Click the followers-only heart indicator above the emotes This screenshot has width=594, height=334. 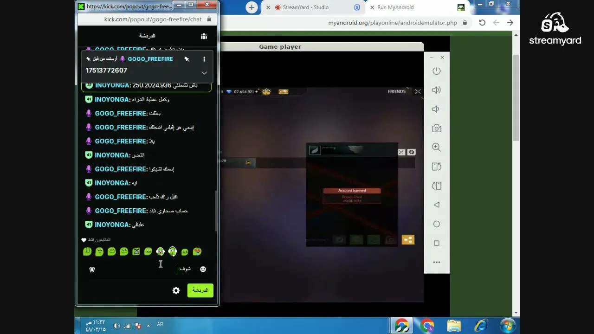tap(84, 240)
